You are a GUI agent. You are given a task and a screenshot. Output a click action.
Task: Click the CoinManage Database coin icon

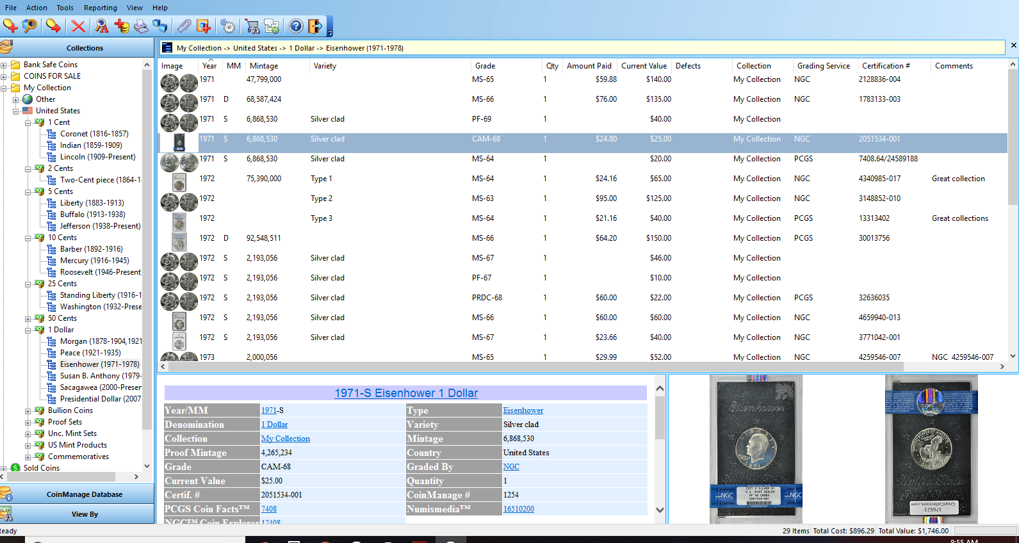[x=6, y=494]
